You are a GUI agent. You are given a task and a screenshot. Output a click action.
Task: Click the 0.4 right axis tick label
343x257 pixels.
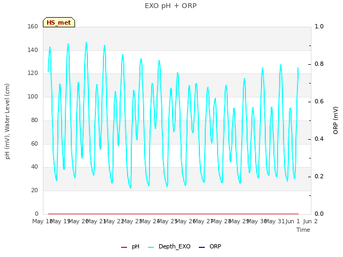[x=319, y=139]
